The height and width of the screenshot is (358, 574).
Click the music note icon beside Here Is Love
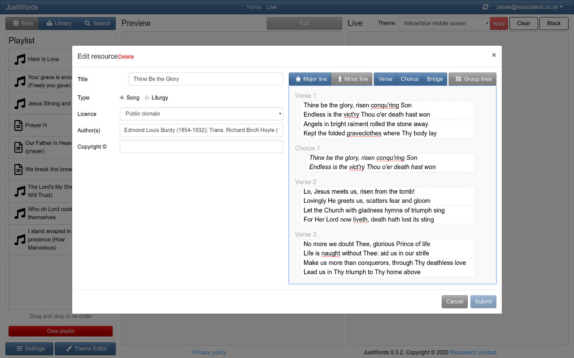click(x=20, y=59)
